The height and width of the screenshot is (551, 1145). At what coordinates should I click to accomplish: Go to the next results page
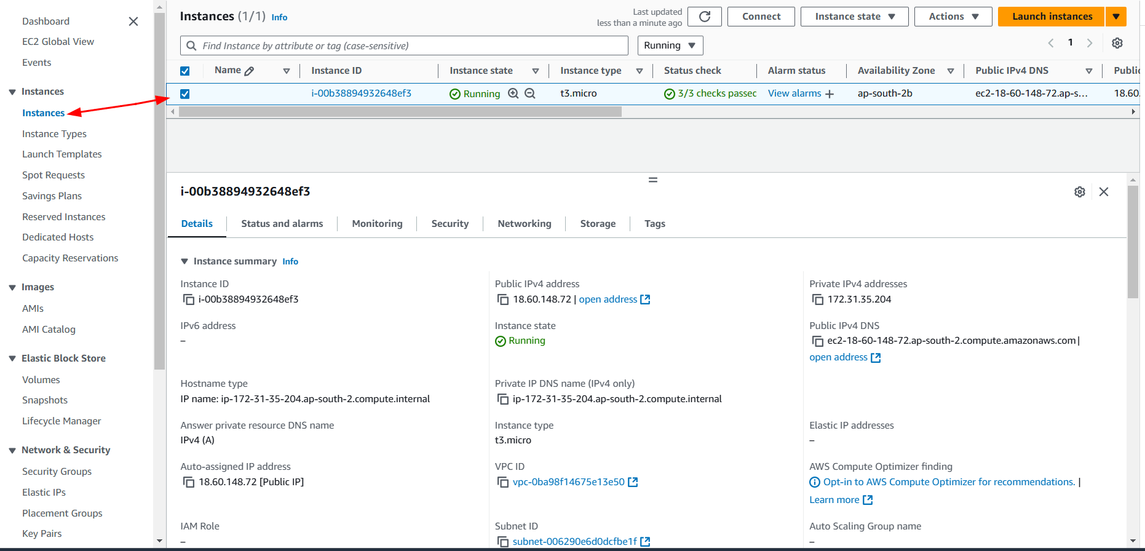click(x=1090, y=43)
